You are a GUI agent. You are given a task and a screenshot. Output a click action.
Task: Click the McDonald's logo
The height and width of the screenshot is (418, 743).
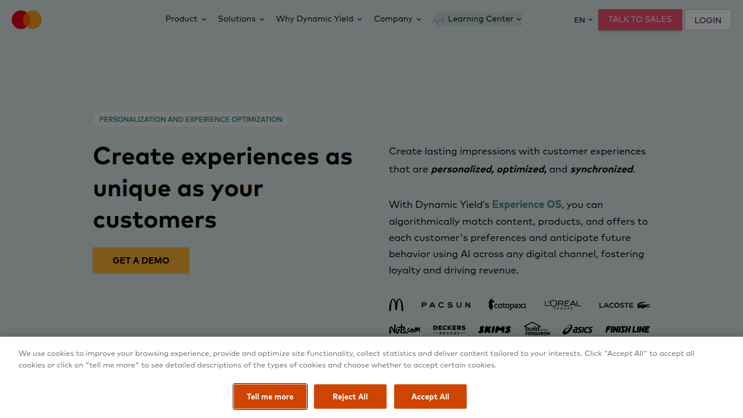tap(396, 305)
